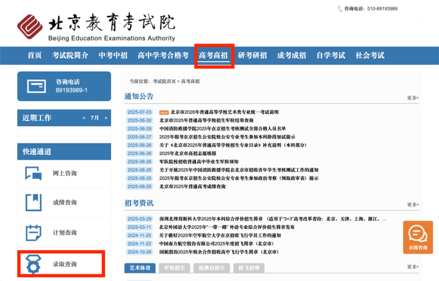The image size is (439, 281).
Task: Click 更多 next to 通知公告
Action: click(x=413, y=98)
